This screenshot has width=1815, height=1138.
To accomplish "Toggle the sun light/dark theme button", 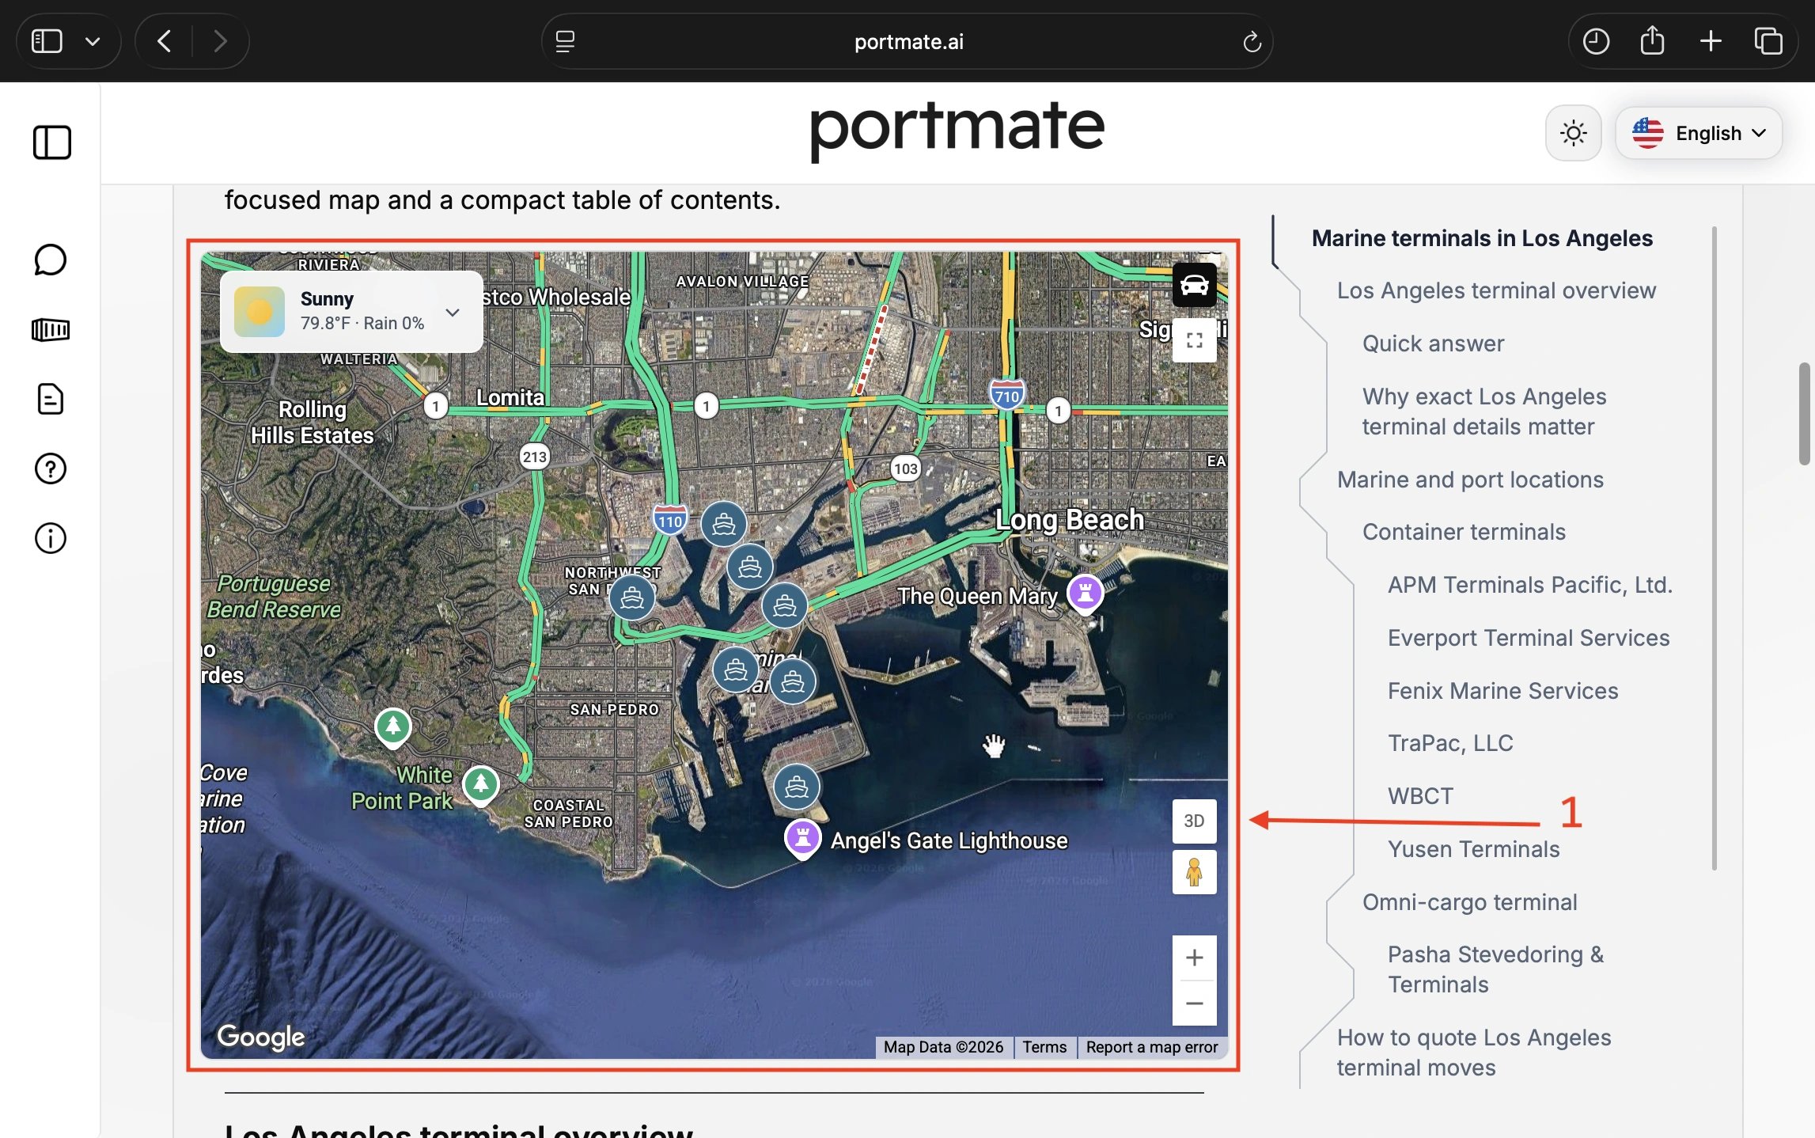I will tap(1573, 133).
